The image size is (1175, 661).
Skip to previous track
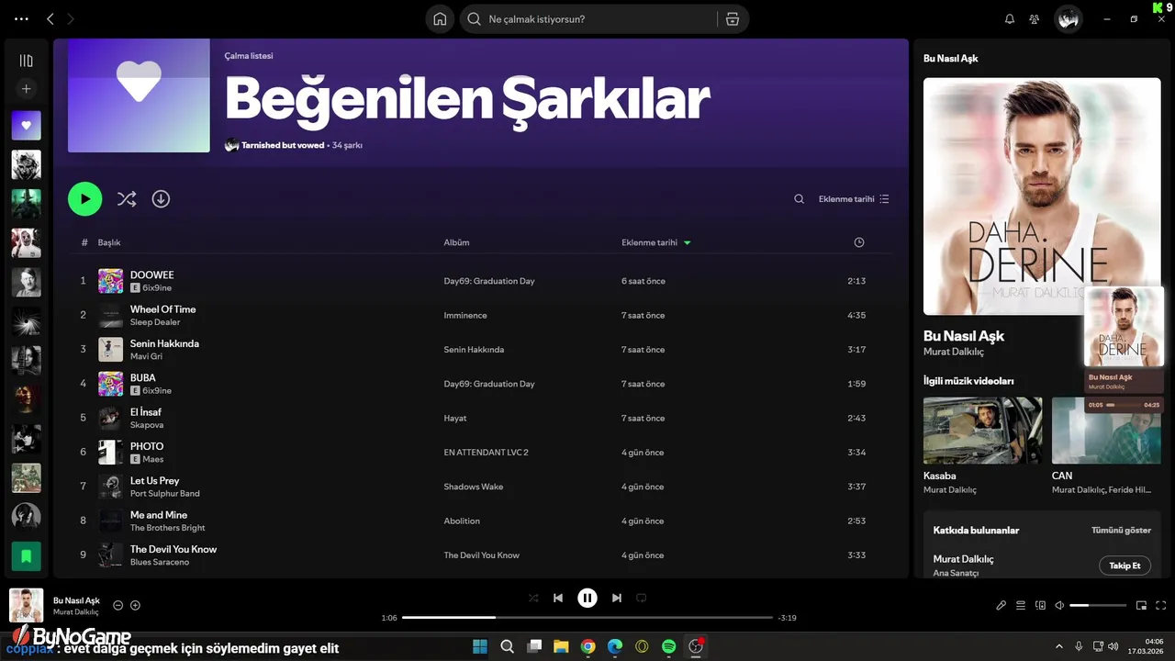[x=558, y=598]
